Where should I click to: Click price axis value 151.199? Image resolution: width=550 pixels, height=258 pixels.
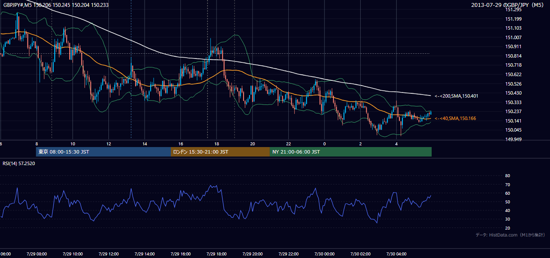(x=514, y=19)
